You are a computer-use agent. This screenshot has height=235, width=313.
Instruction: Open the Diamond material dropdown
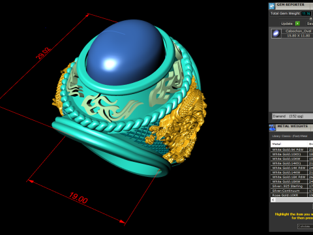293,116
